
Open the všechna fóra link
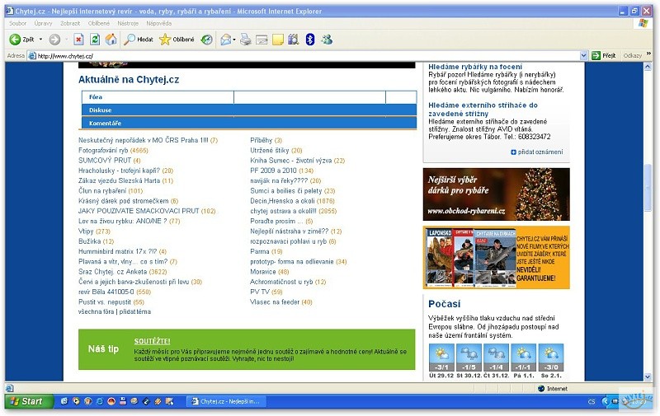point(96,311)
